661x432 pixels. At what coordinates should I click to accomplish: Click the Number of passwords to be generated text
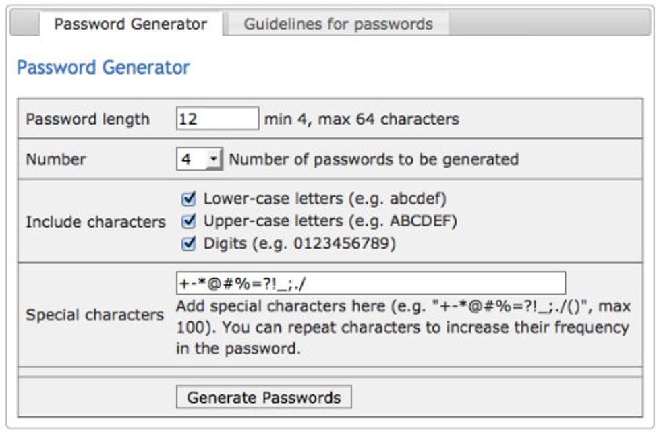click(x=374, y=160)
